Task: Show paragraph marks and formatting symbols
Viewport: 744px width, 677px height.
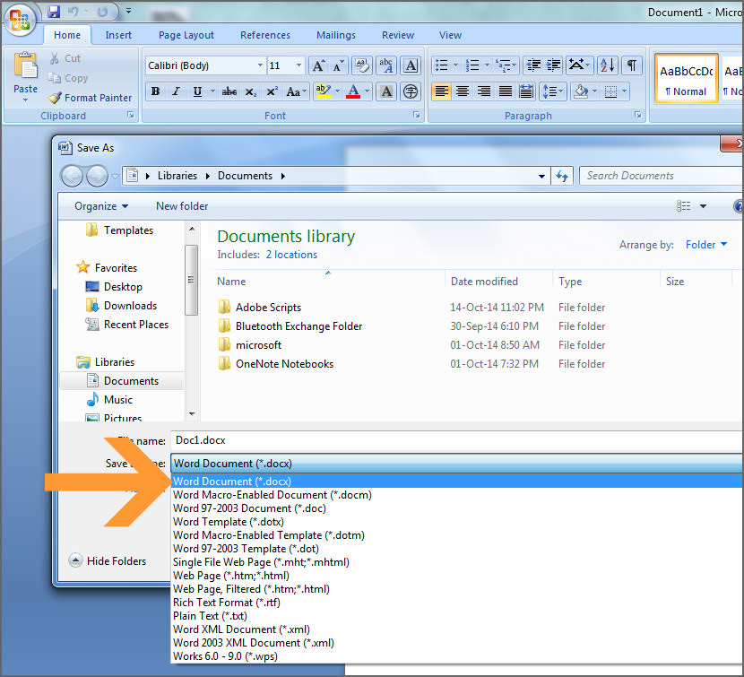Action: [x=632, y=65]
